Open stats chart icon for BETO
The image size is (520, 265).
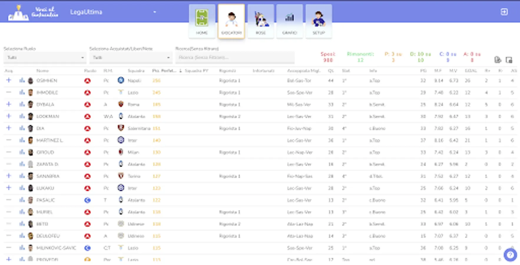pyautogui.click(x=22, y=224)
